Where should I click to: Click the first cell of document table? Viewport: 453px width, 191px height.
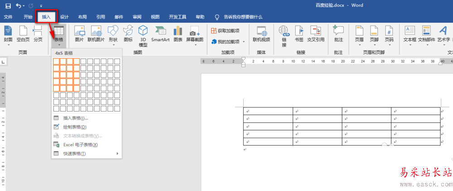pyautogui.click(x=268, y=111)
